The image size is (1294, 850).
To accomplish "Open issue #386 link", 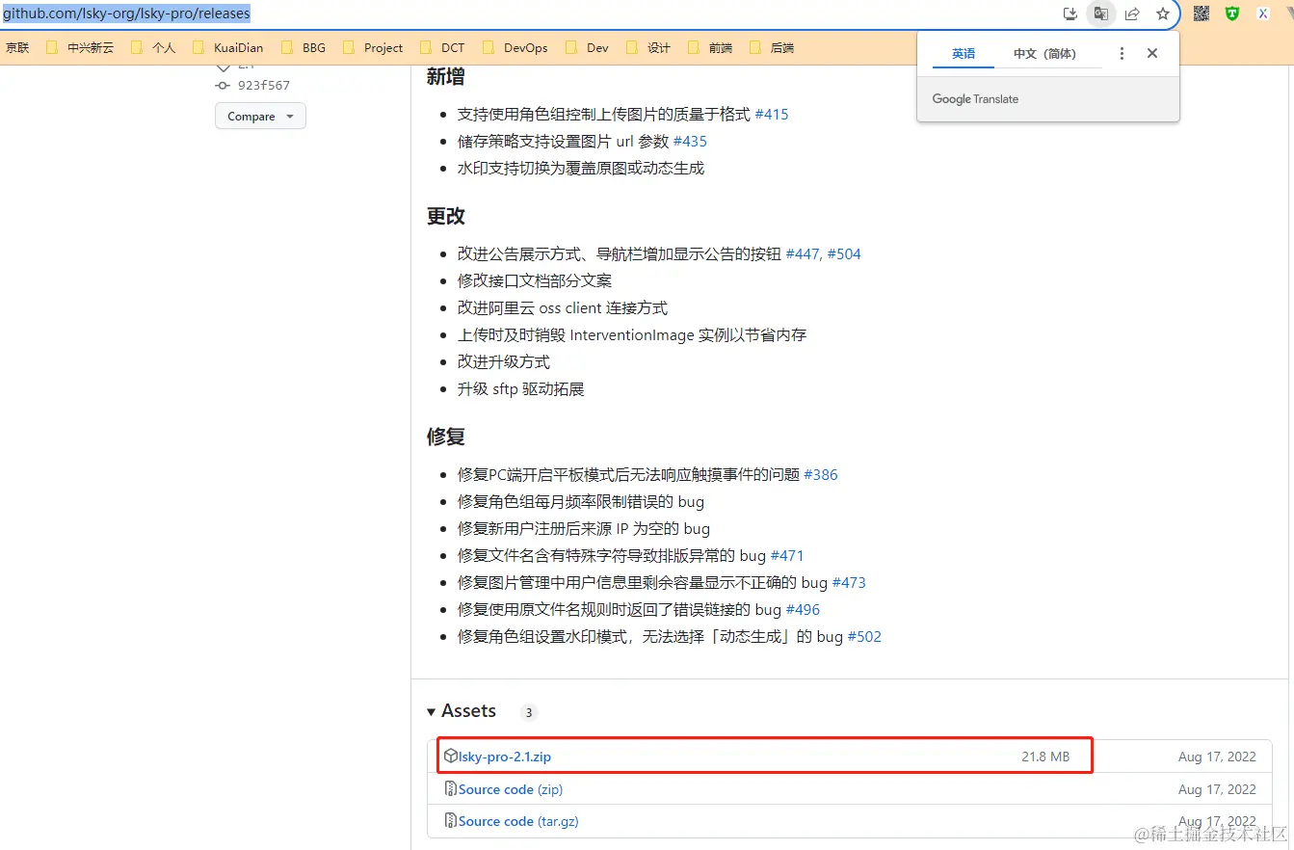I will [x=821, y=475].
